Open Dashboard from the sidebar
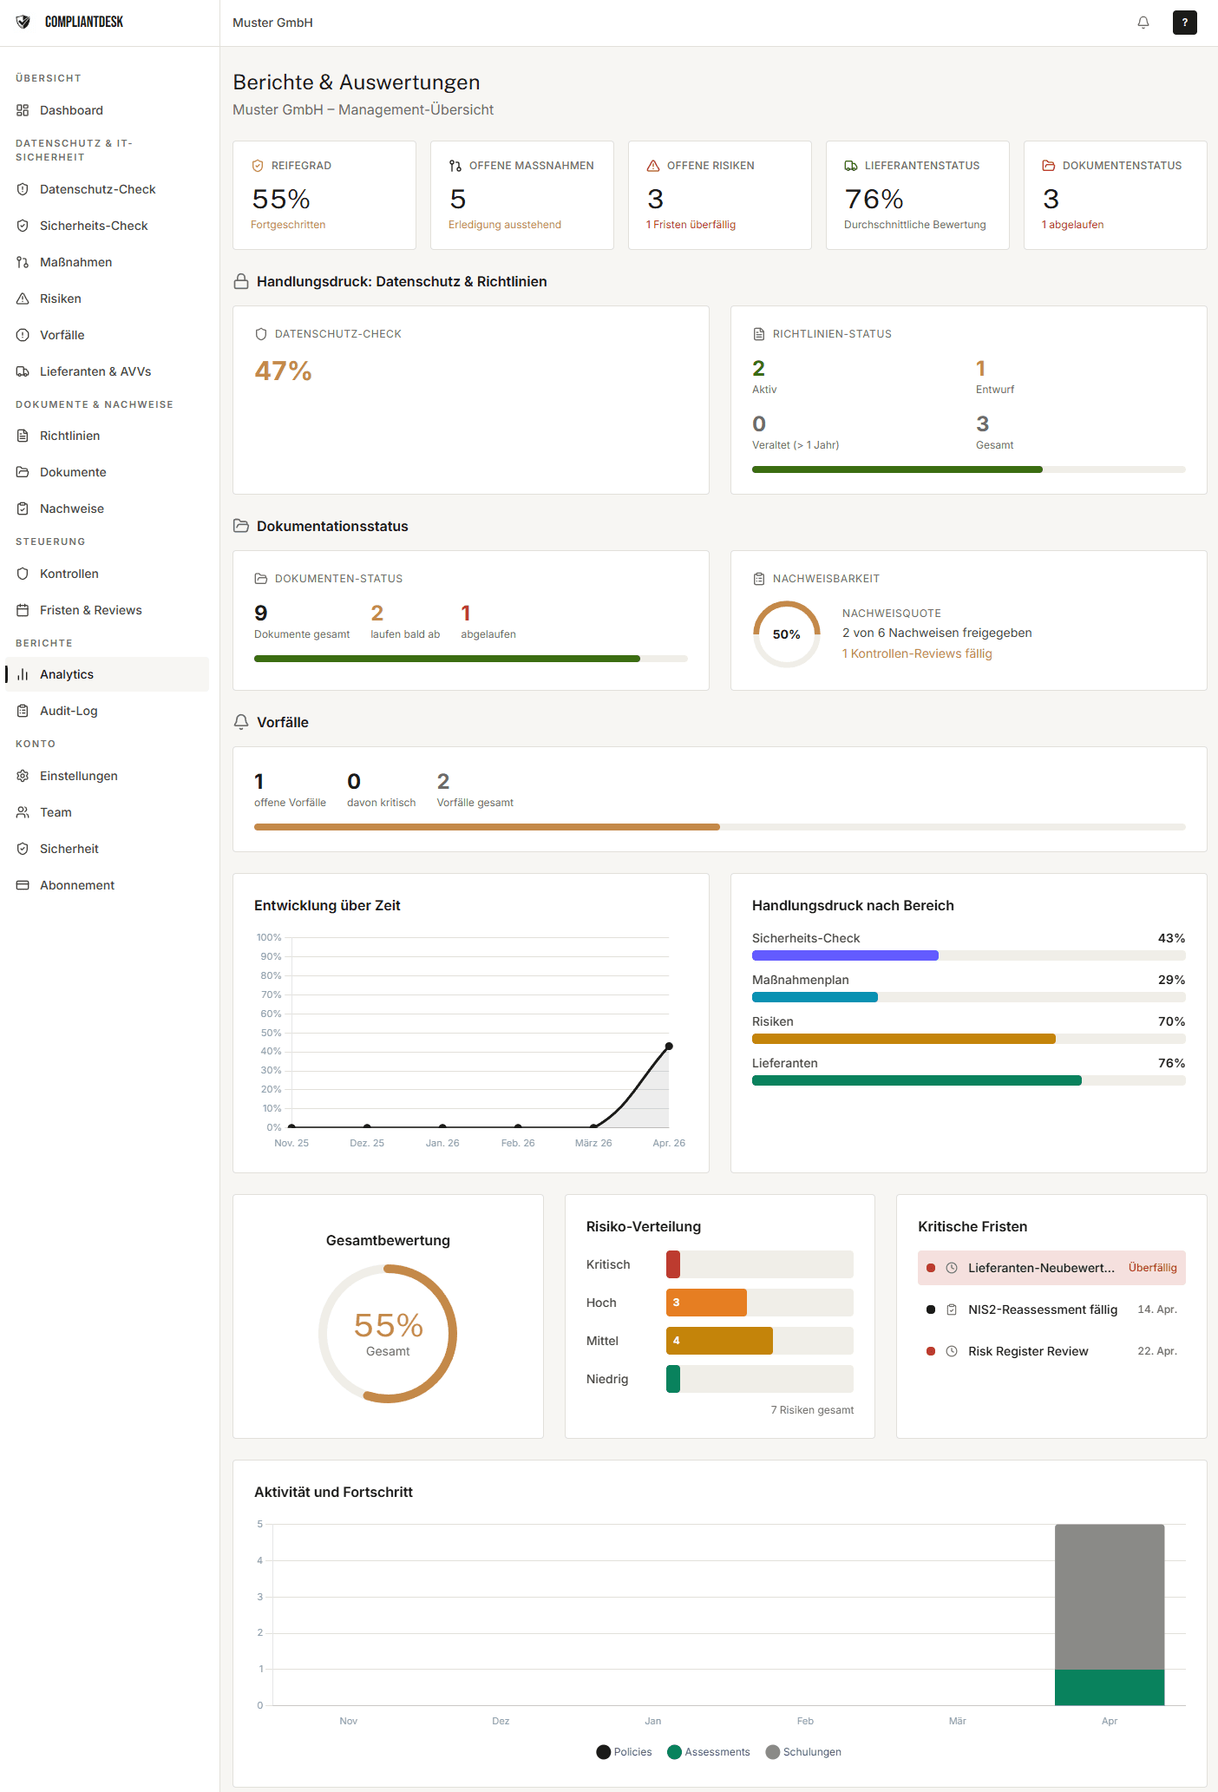 click(71, 110)
